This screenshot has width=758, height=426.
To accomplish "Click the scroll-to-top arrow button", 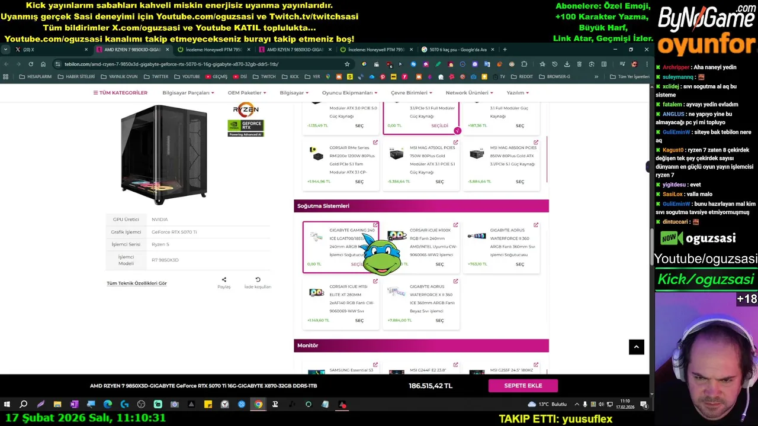I will [x=637, y=347].
